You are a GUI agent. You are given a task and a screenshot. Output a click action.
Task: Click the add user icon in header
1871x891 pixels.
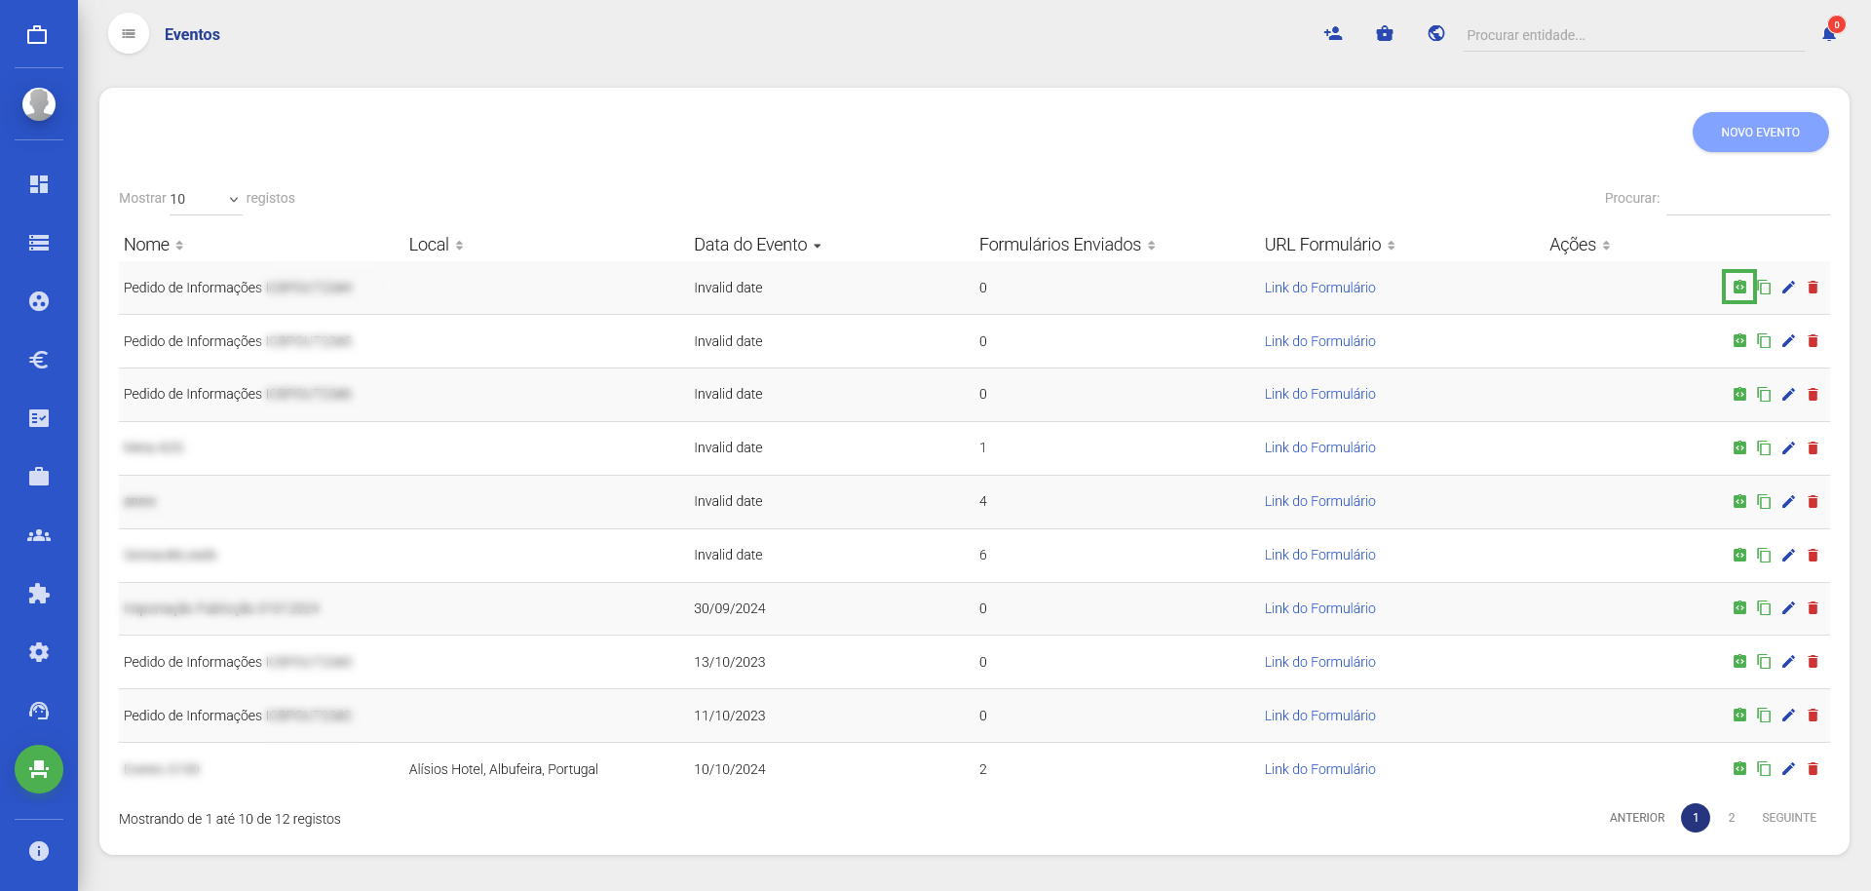[x=1333, y=34]
